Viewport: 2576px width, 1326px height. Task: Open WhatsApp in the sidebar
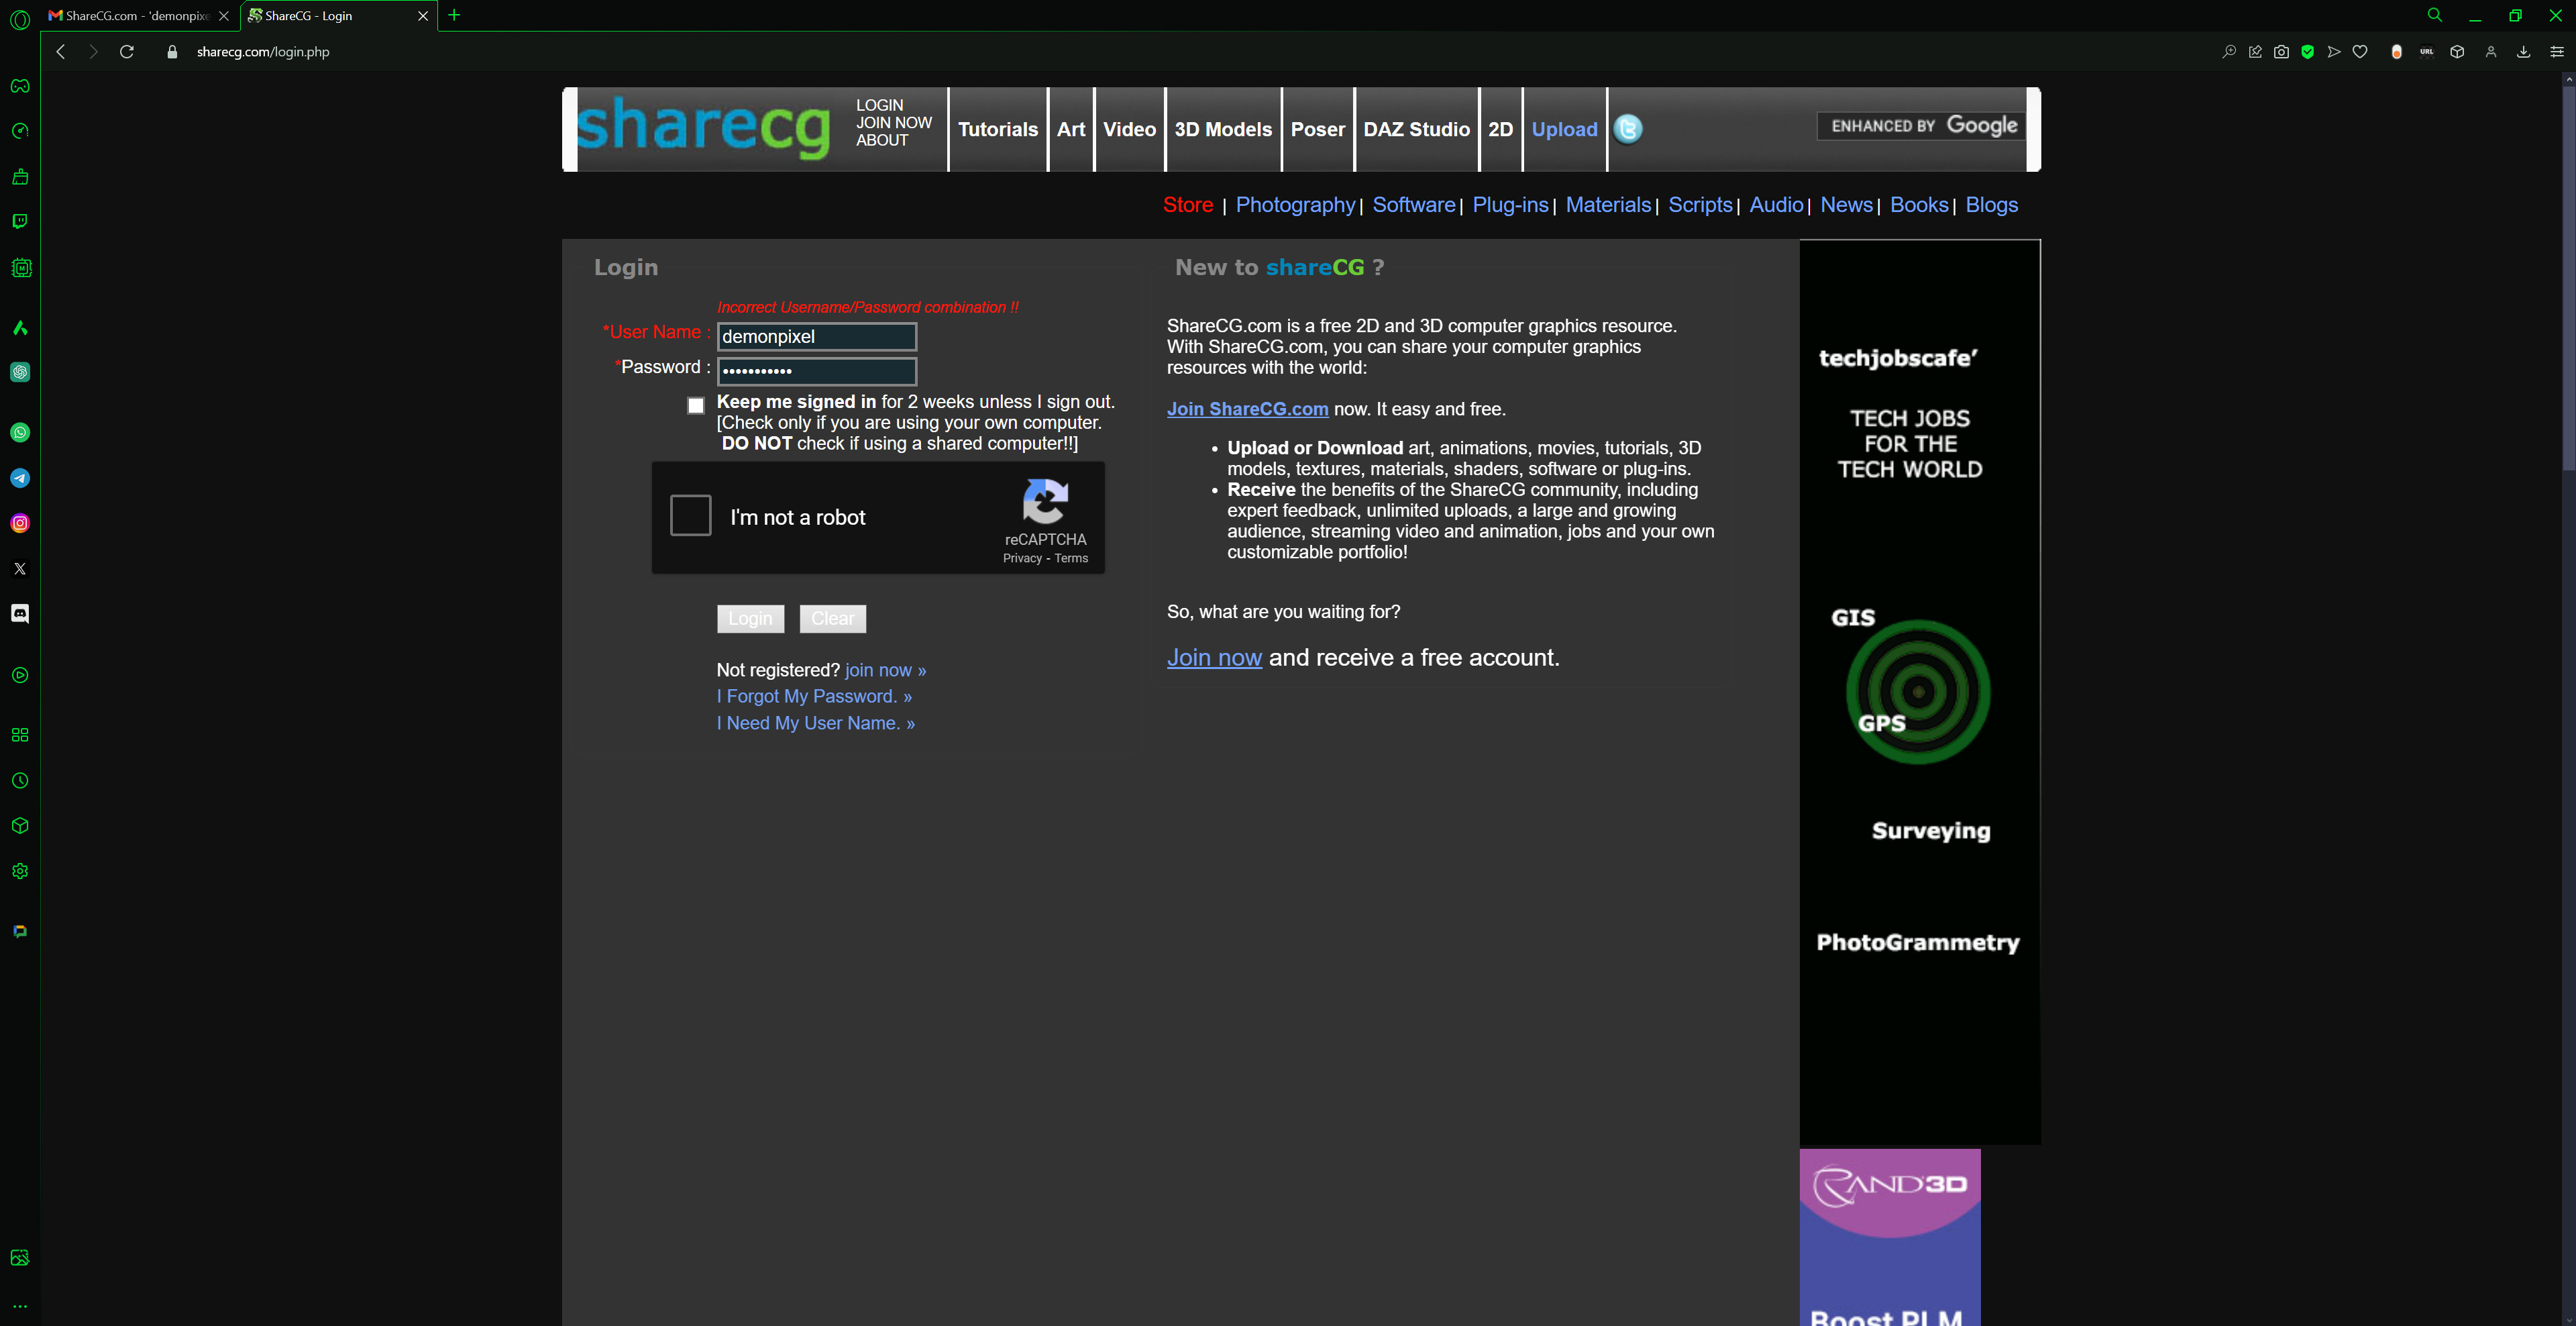point(20,432)
